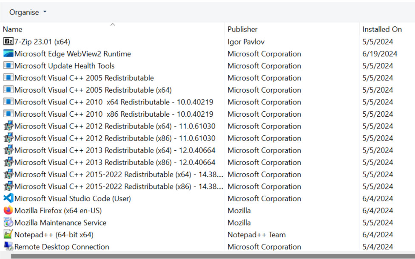Click the Visual Studio Code icon
Image resolution: width=415 pixels, height=259 pixels.
(x=8, y=198)
